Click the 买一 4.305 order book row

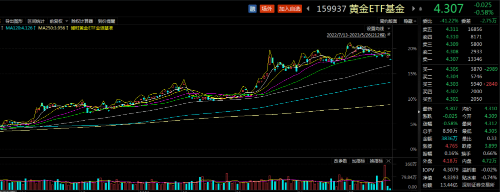tap(459, 69)
